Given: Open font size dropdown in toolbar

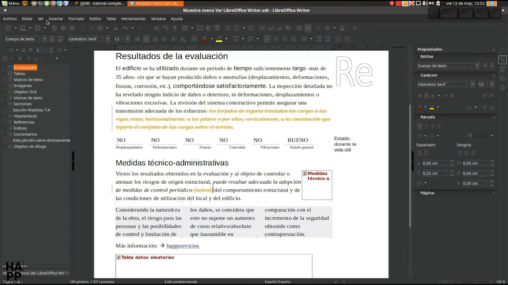Looking at the screenshot, I should point(127,39).
